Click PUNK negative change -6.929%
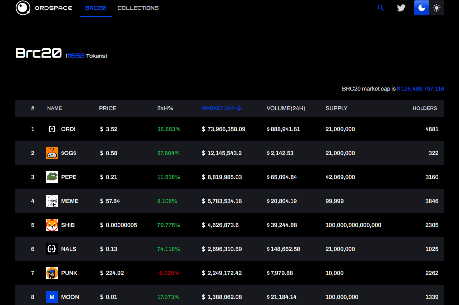This screenshot has width=459, height=305. (168, 273)
